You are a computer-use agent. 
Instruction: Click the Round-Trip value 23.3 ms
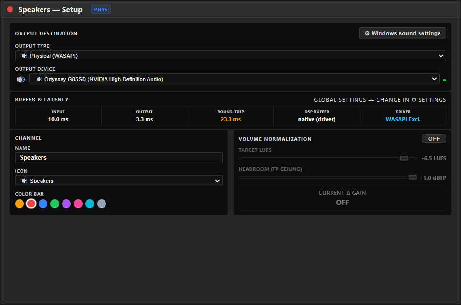[231, 119]
